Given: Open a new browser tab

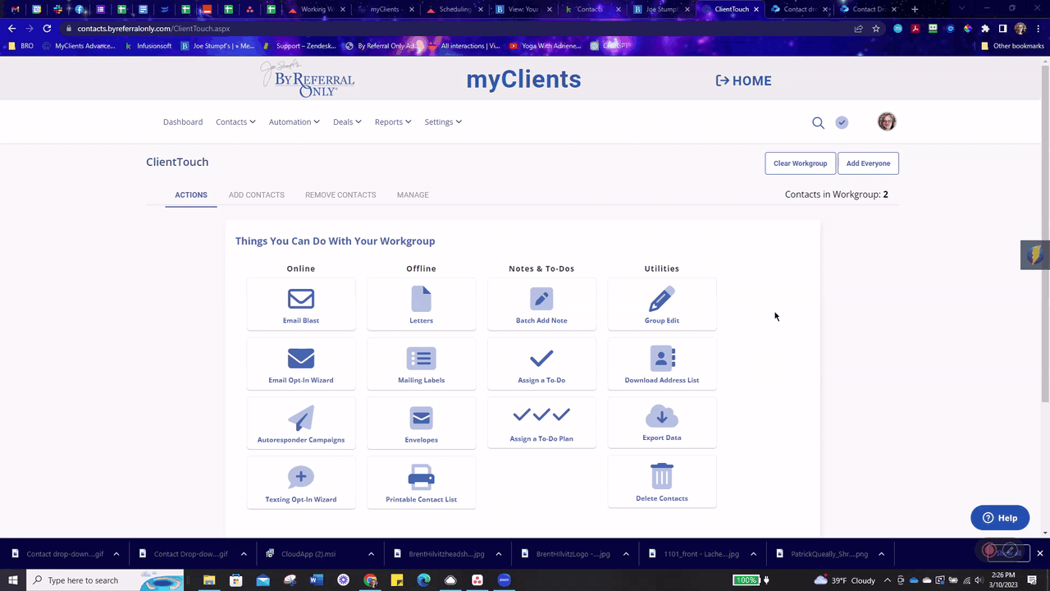Looking at the screenshot, I should (x=915, y=9).
